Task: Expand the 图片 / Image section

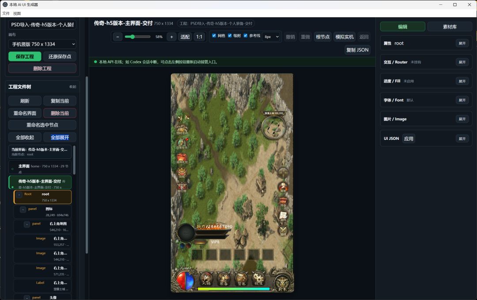Action: tap(462, 119)
